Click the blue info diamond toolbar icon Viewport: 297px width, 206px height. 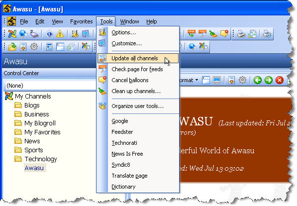[49, 34]
